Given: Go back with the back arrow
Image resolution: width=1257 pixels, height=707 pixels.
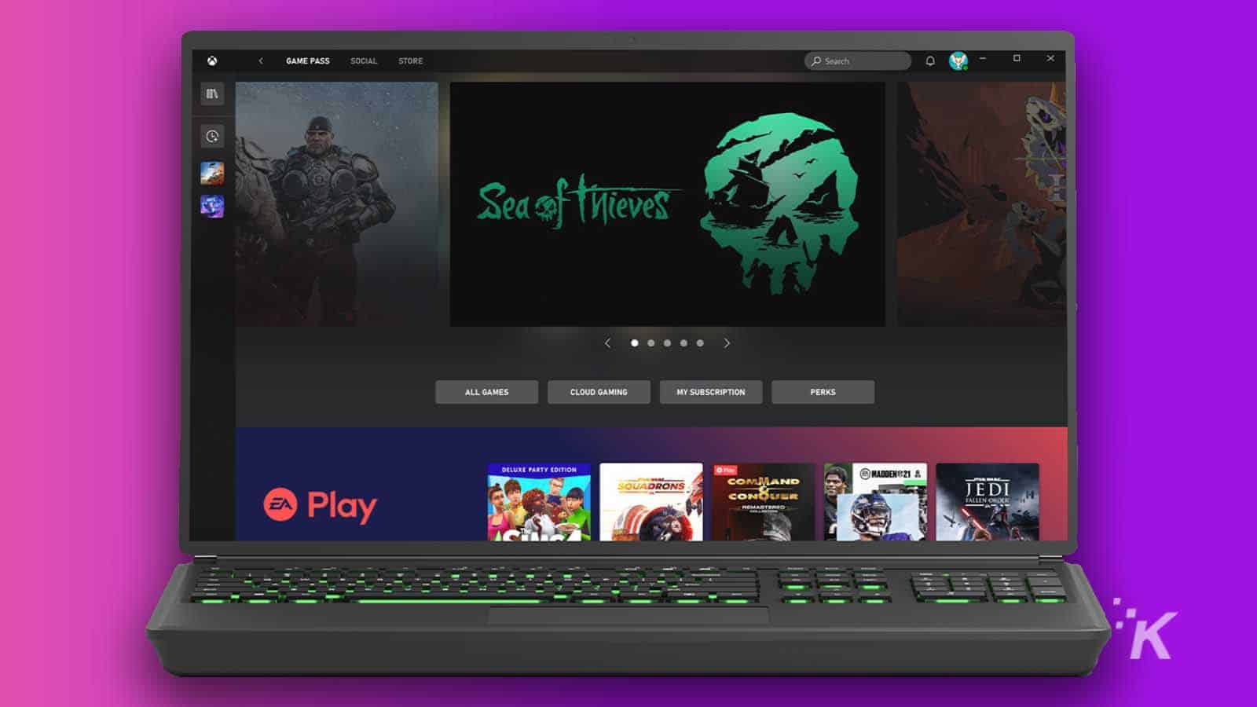Looking at the screenshot, I should coord(261,60).
